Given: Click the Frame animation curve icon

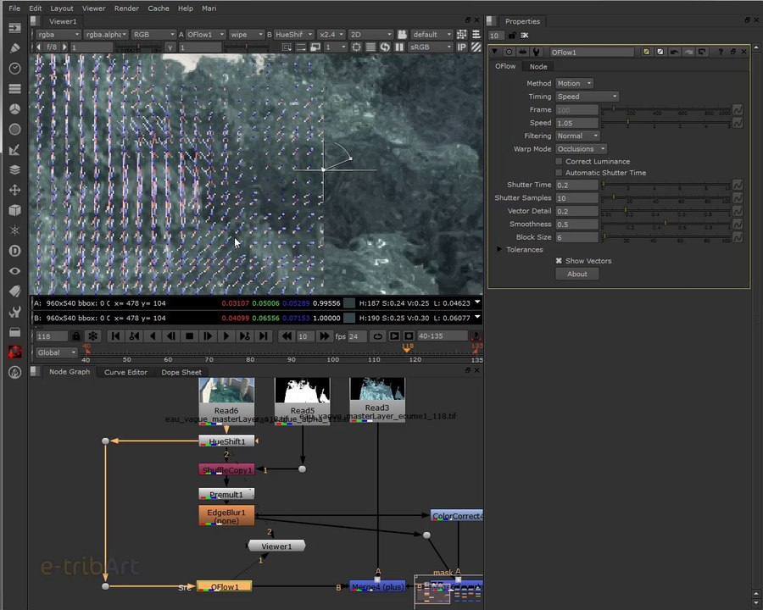Looking at the screenshot, I should coord(738,110).
